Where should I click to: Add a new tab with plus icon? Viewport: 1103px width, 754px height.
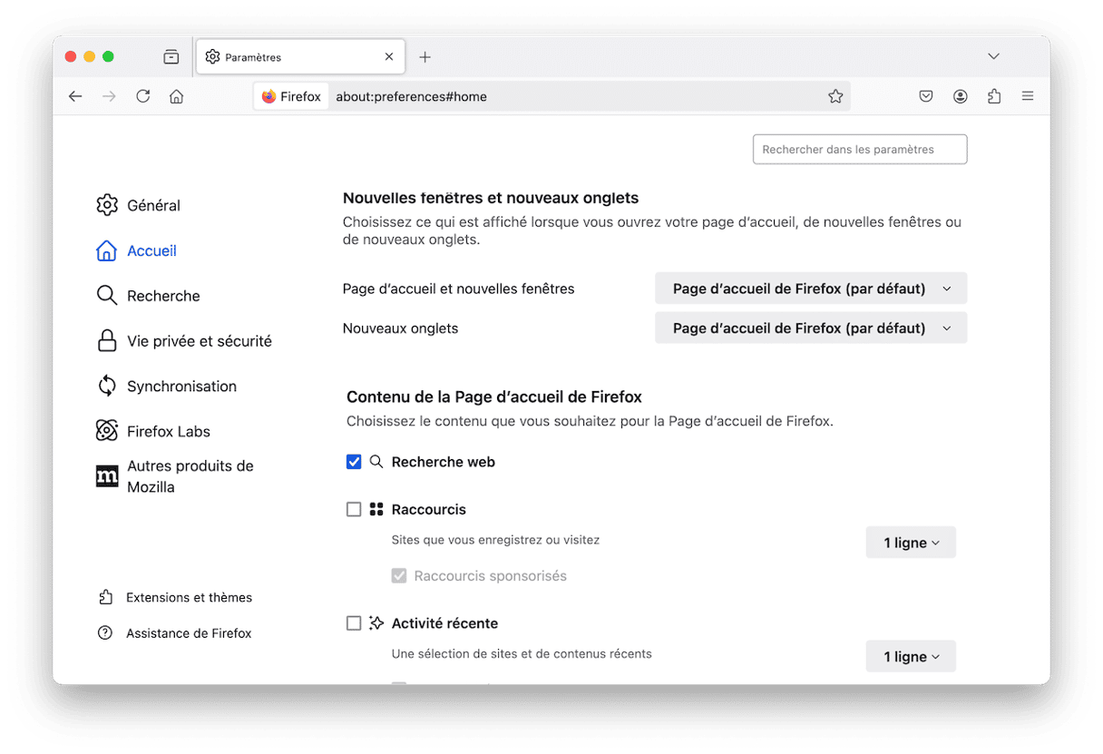tap(425, 57)
